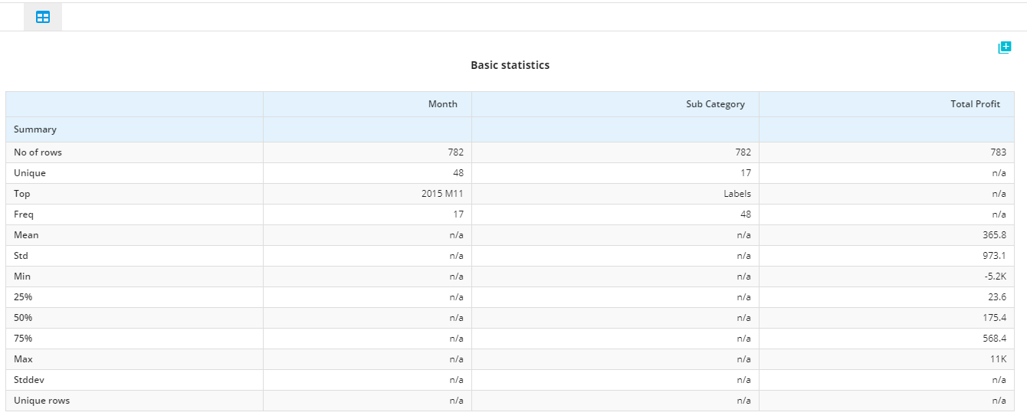Select the Sub Category column header

[x=615, y=104]
